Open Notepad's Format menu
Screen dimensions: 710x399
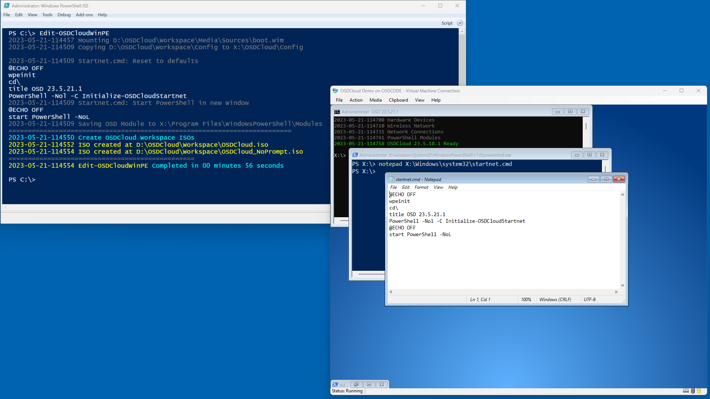[x=421, y=187]
